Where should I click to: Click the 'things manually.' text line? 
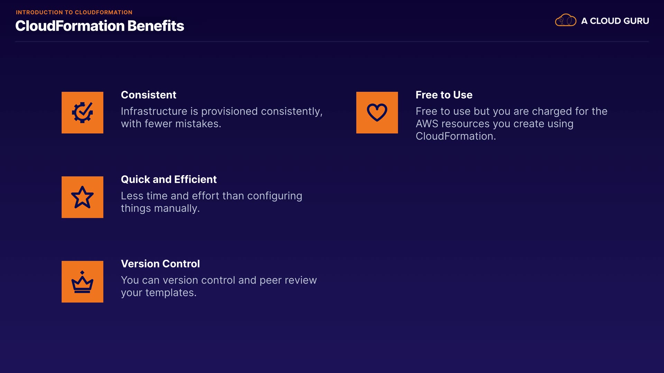[x=160, y=209]
